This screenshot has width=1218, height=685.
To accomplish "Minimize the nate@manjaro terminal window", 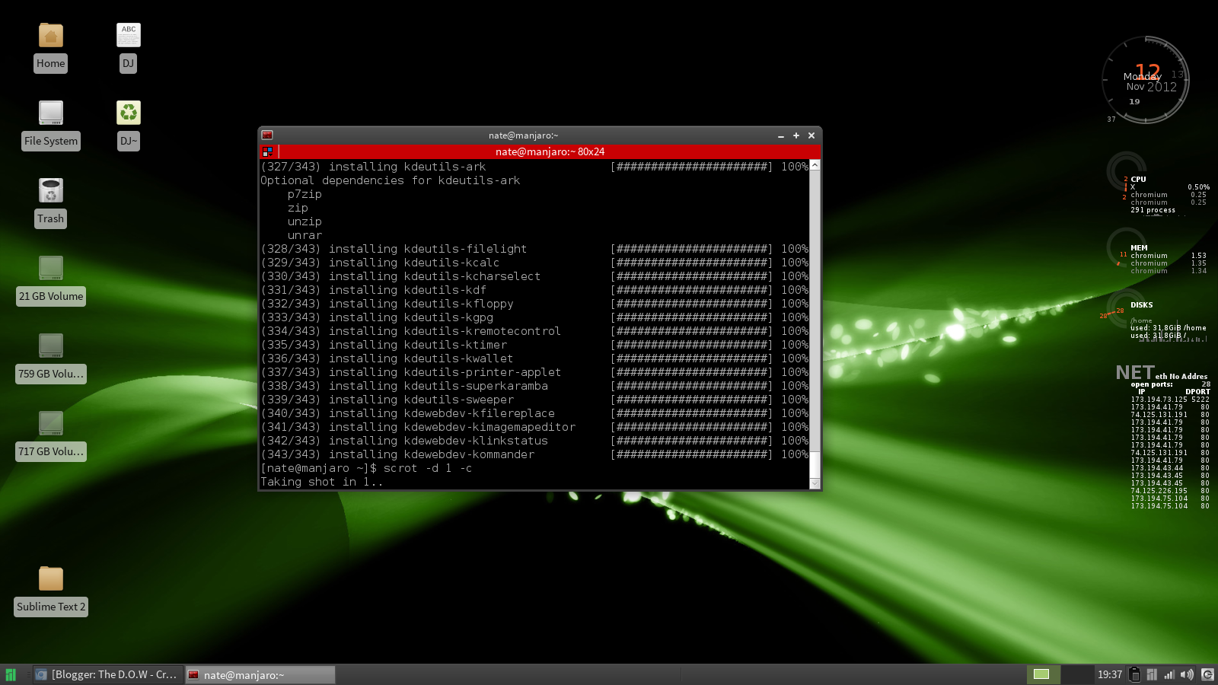I will click(781, 135).
